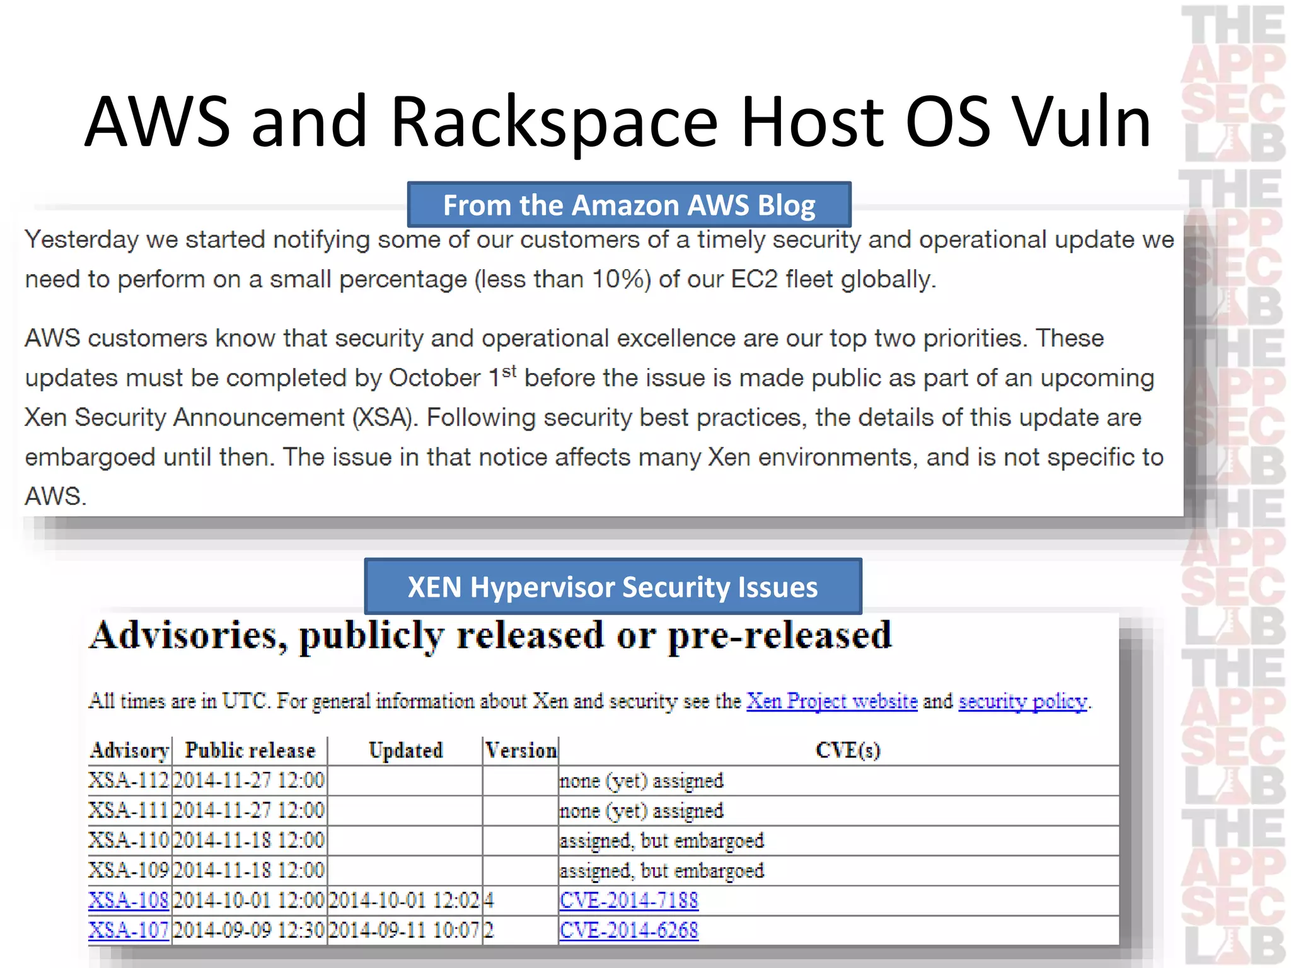
Task: Open the security policy link
Action: click(1022, 701)
